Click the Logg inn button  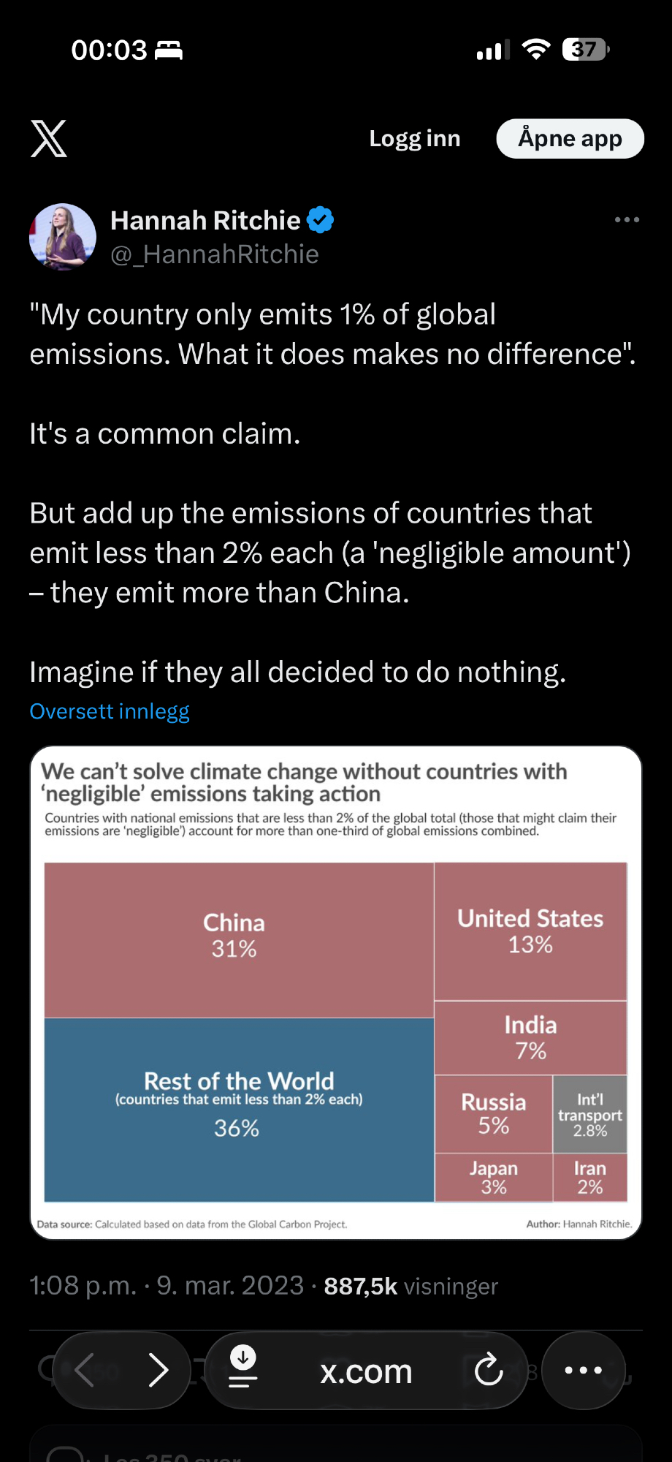(x=414, y=139)
